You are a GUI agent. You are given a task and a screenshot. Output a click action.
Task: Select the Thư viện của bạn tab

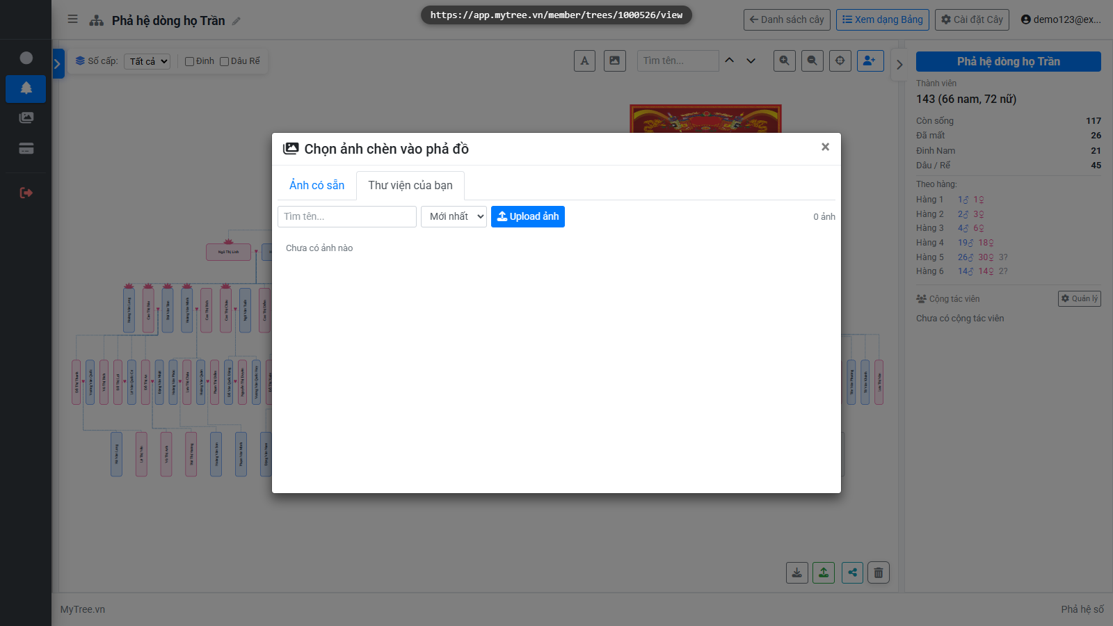click(x=410, y=185)
